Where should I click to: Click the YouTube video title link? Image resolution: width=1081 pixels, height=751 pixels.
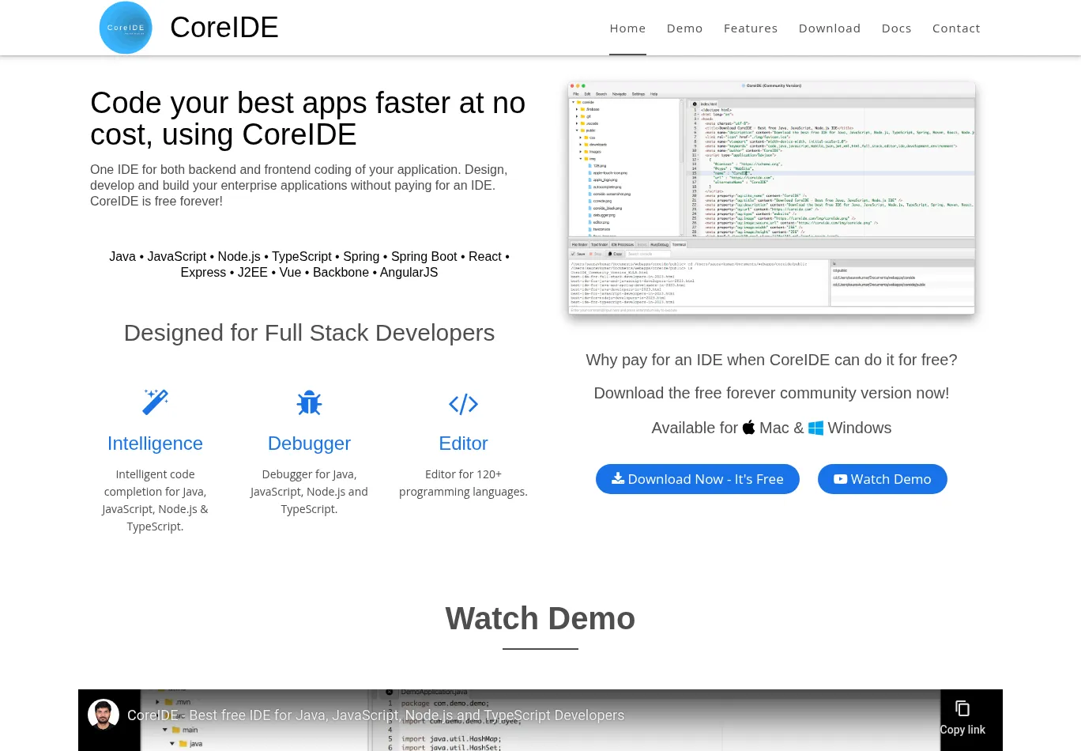(375, 715)
